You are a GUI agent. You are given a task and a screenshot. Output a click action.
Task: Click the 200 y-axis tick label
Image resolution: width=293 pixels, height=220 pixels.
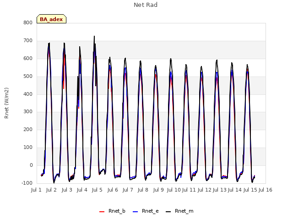click(28, 129)
